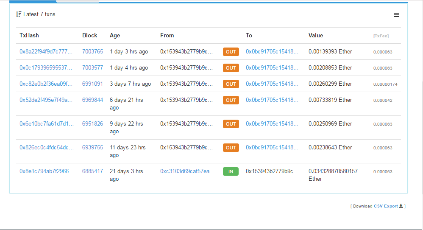The height and width of the screenshot is (230, 423).
Task: View block 6885417
Action: click(92, 171)
